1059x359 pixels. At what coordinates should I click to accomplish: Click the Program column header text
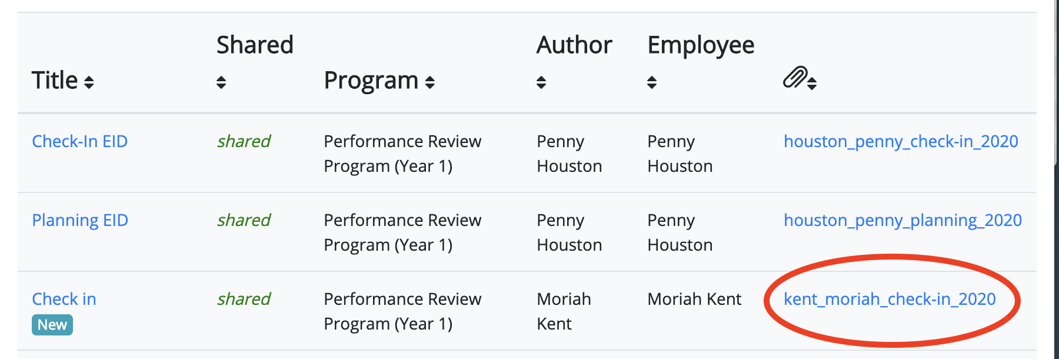[x=371, y=81]
